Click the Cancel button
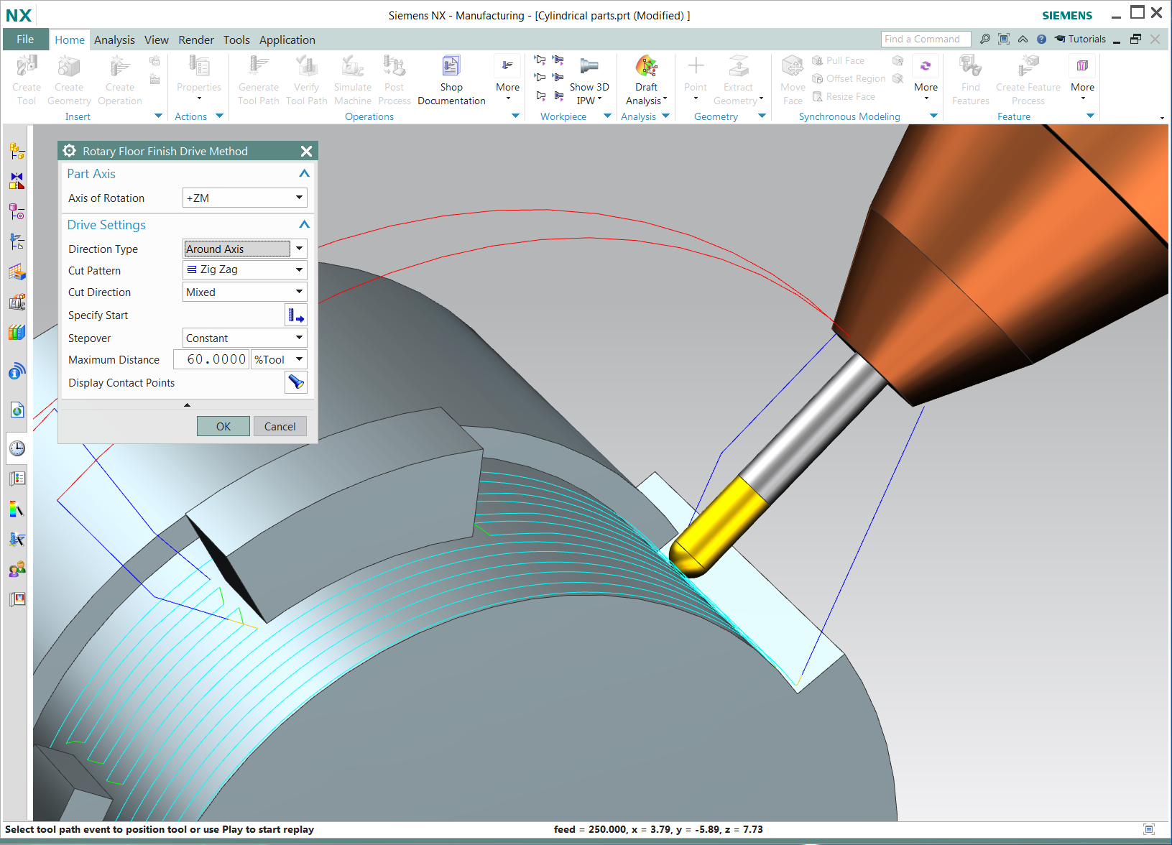Viewport: 1172px width, 845px height. [x=280, y=426]
